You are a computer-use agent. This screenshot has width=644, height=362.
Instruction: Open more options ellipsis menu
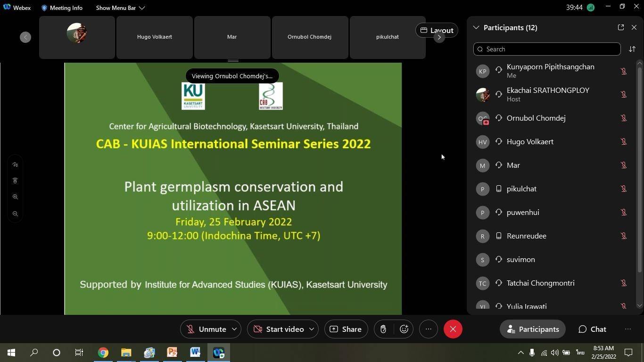[428, 329]
